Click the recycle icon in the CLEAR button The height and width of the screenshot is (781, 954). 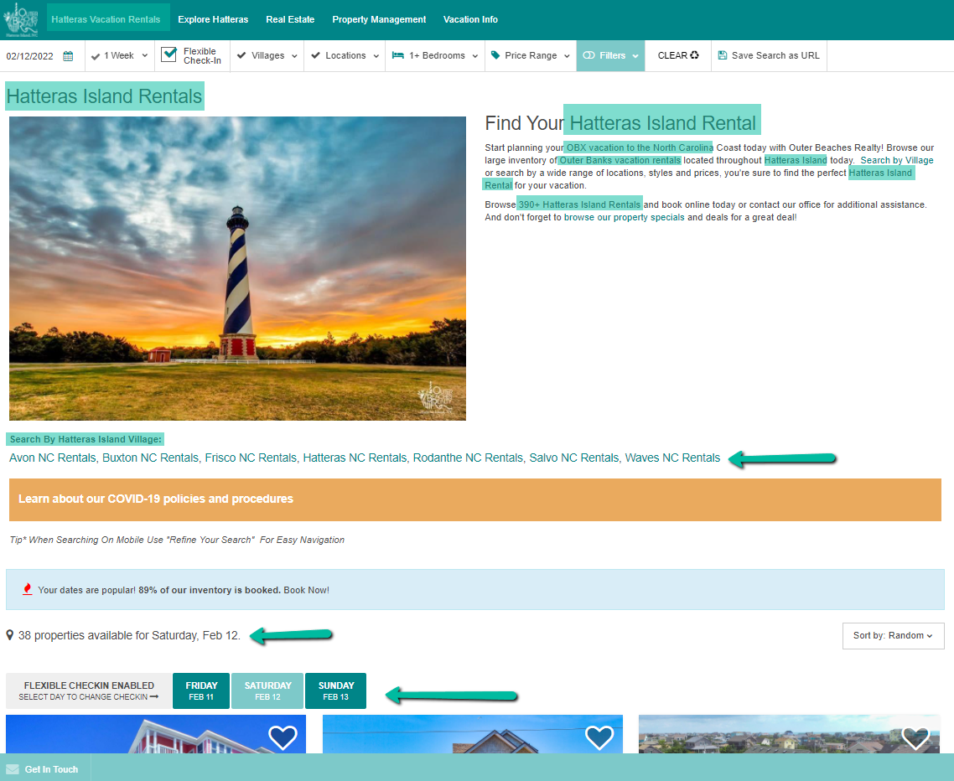coord(694,55)
